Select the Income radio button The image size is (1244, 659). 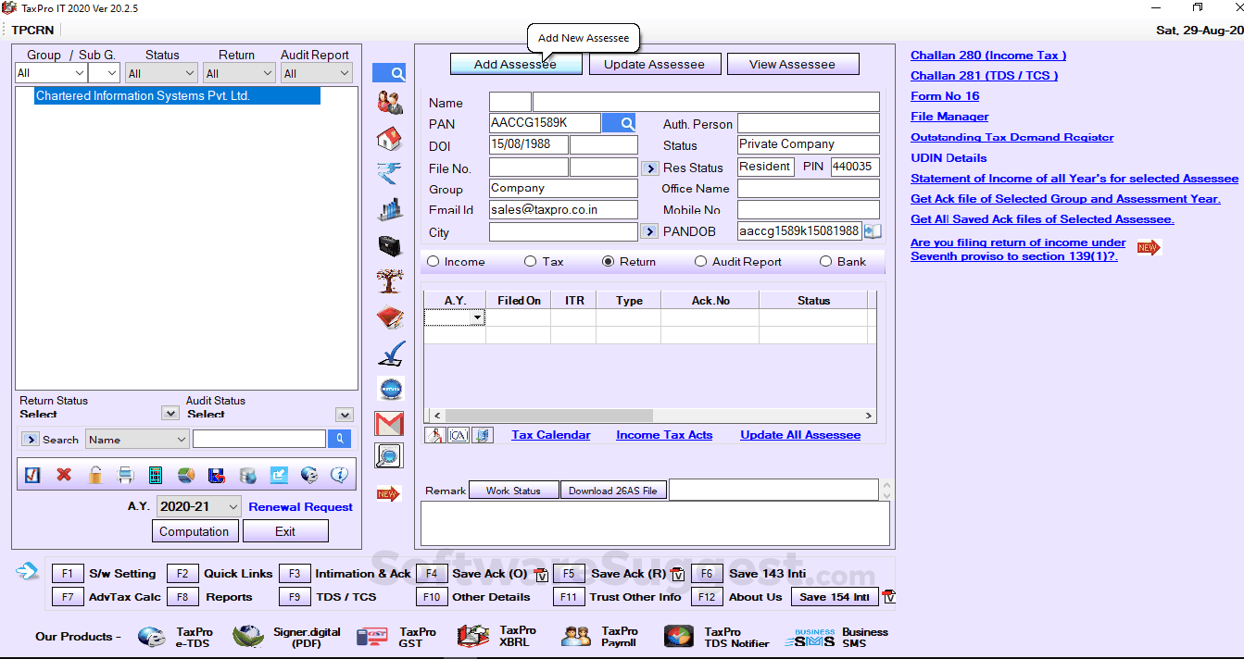pos(434,262)
